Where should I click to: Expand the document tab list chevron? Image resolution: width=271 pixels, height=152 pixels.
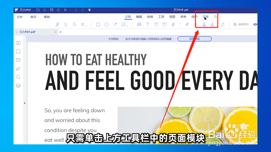tap(16, 32)
